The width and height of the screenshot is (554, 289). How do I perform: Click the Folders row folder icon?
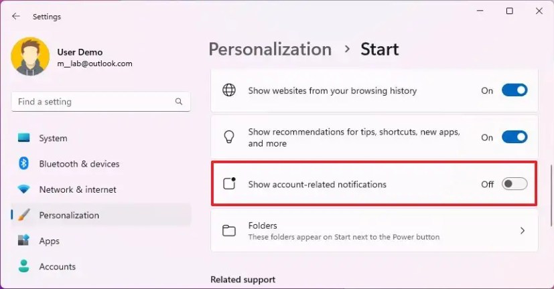pyautogui.click(x=229, y=231)
